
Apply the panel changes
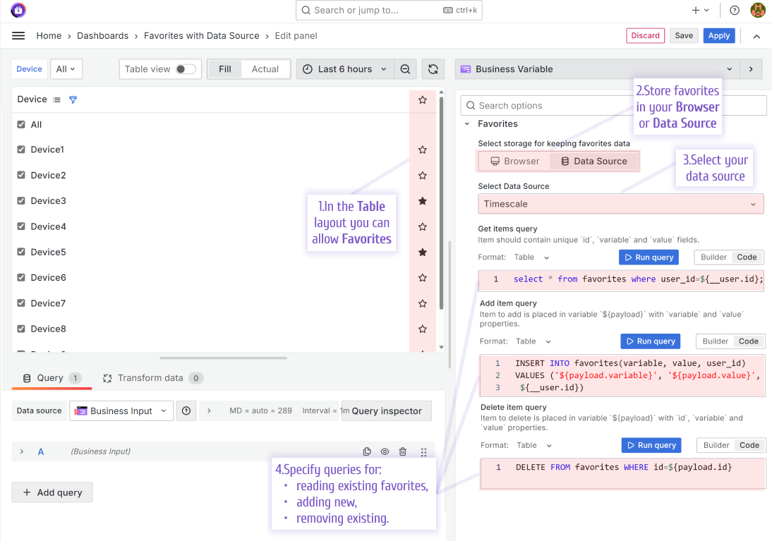click(718, 35)
